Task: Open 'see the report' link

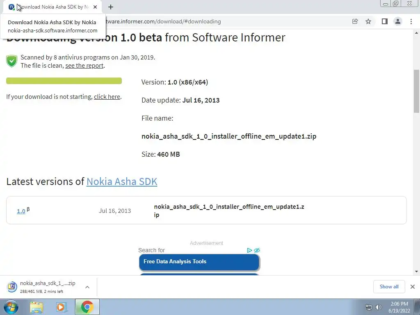Action: pyautogui.click(x=84, y=66)
